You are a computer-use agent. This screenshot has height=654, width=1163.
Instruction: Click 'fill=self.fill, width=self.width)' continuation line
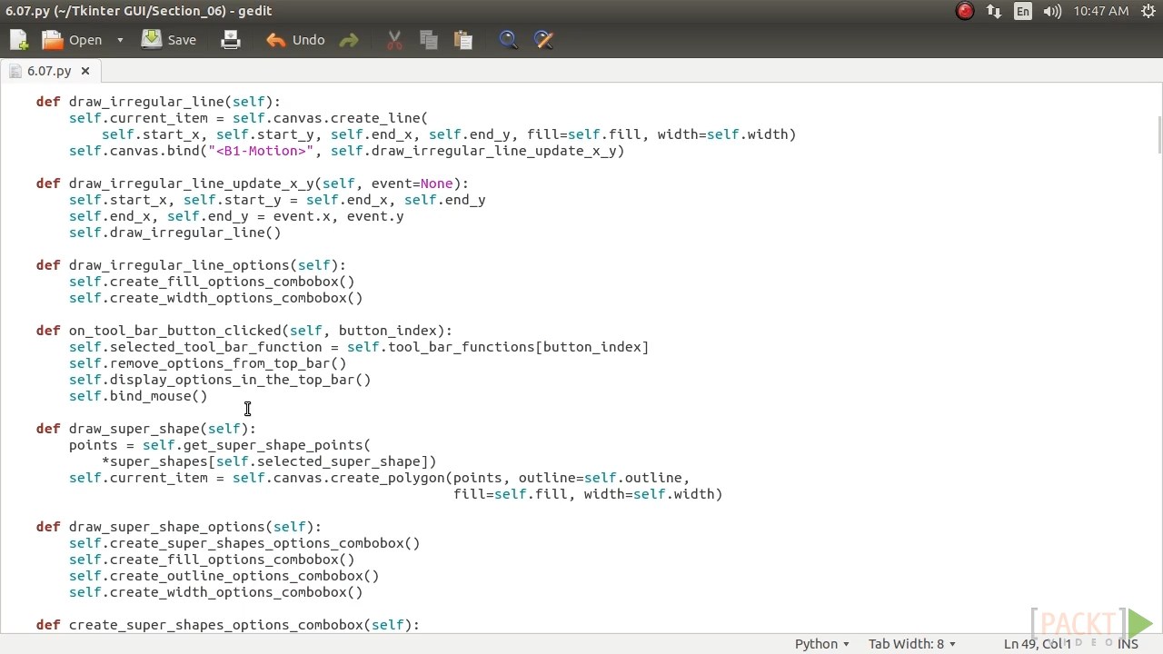coord(588,494)
